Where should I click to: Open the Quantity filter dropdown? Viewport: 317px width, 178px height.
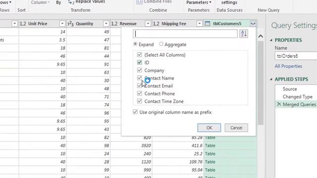(x=106, y=24)
